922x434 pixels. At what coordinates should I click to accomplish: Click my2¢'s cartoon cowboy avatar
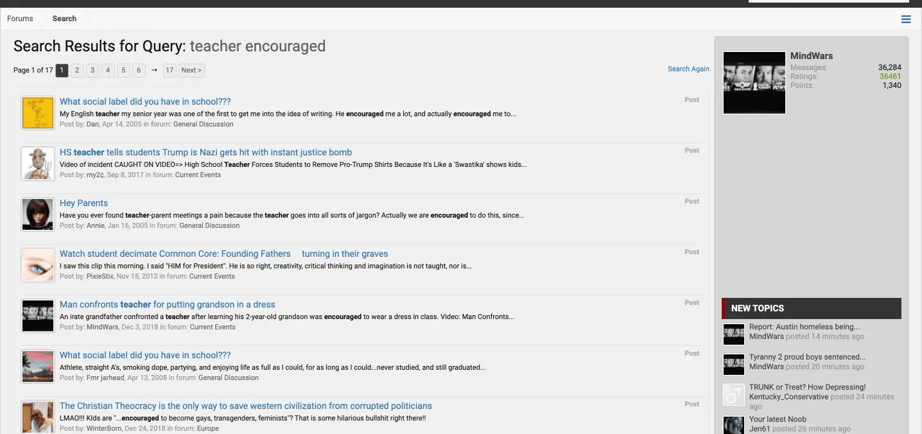pyautogui.click(x=37, y=164)
